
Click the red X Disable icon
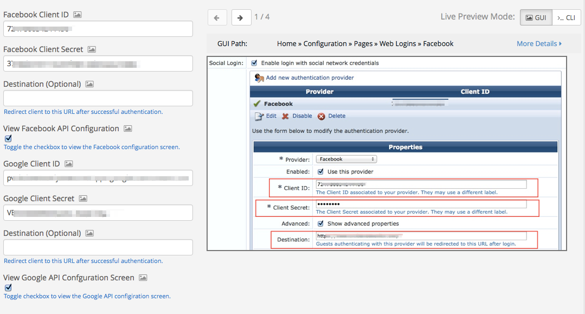[x=285, y=116]
